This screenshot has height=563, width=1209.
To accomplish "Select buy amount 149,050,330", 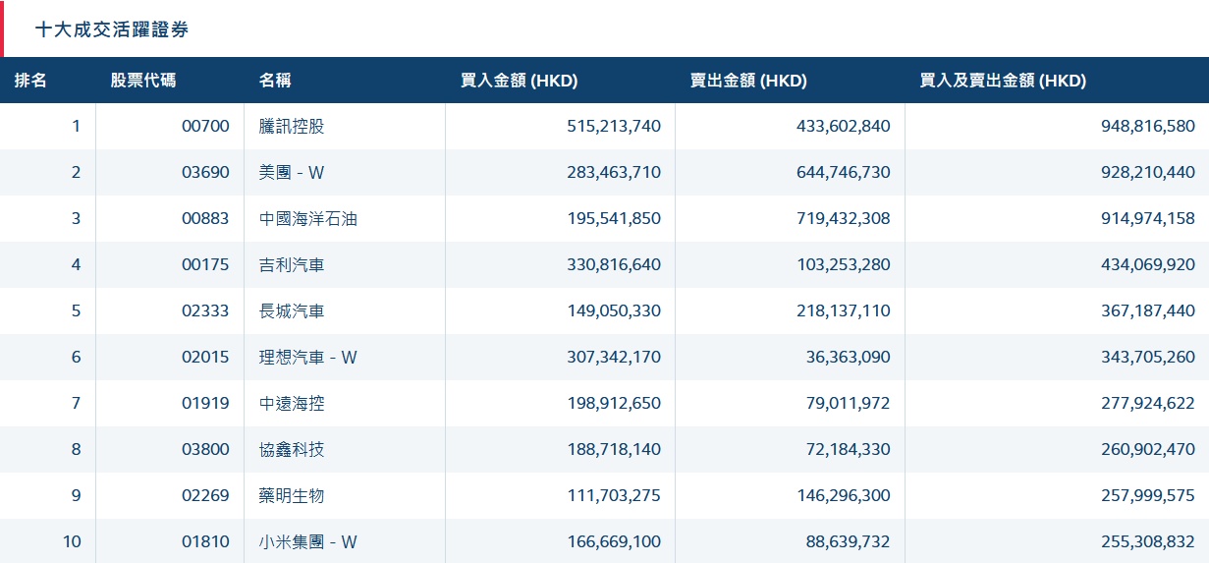I will (614, 310).
